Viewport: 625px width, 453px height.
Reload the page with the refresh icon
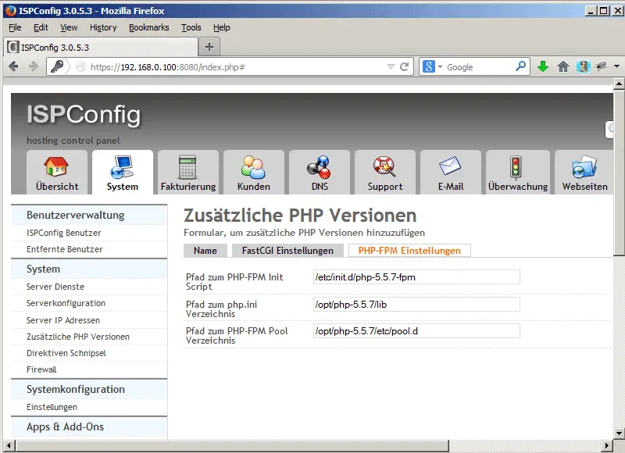(404, 66)
